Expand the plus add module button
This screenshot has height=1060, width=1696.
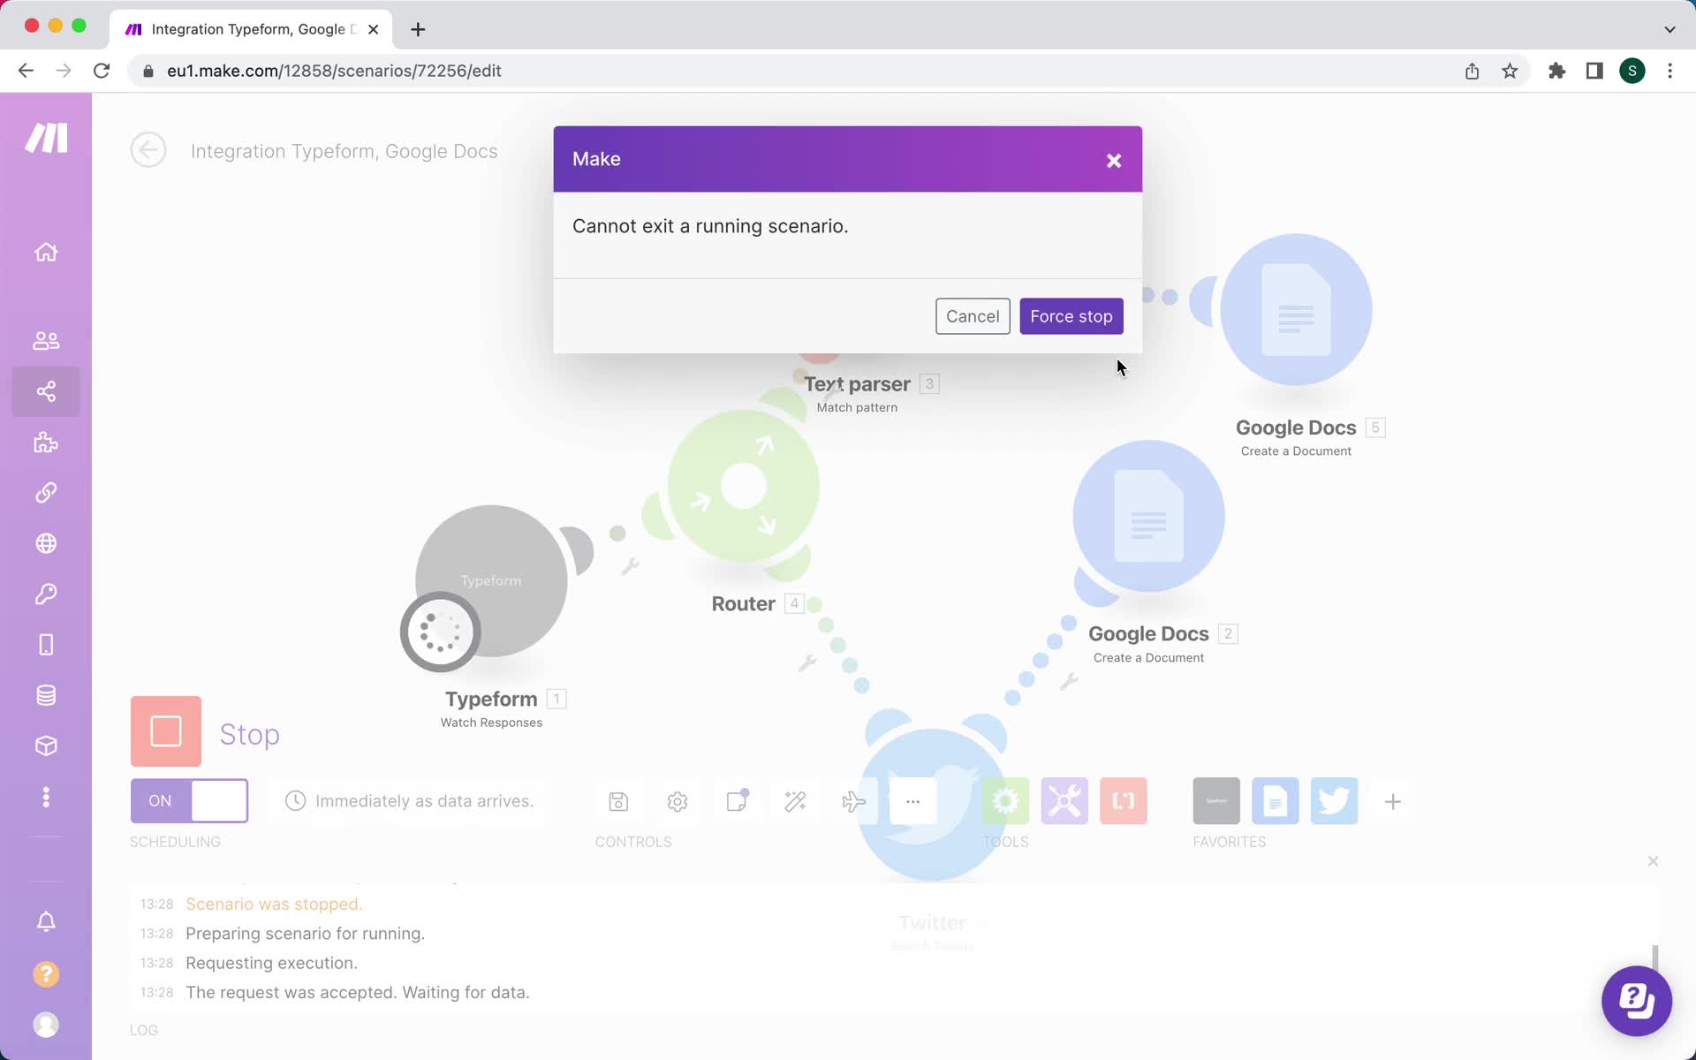click(1392, 801)
